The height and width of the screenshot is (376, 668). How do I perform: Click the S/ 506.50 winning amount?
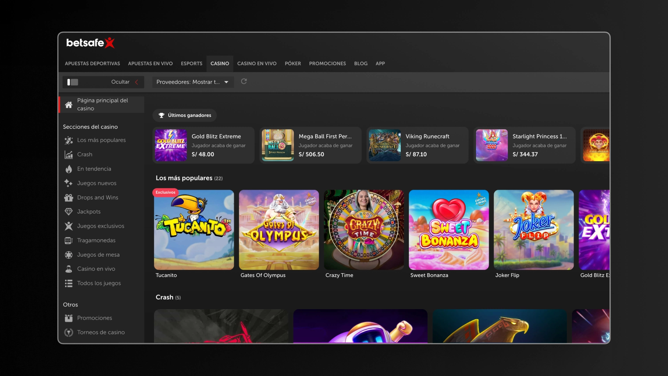coord(311,154)
